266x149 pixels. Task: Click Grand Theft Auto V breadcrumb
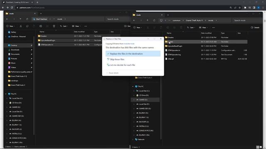194,20
